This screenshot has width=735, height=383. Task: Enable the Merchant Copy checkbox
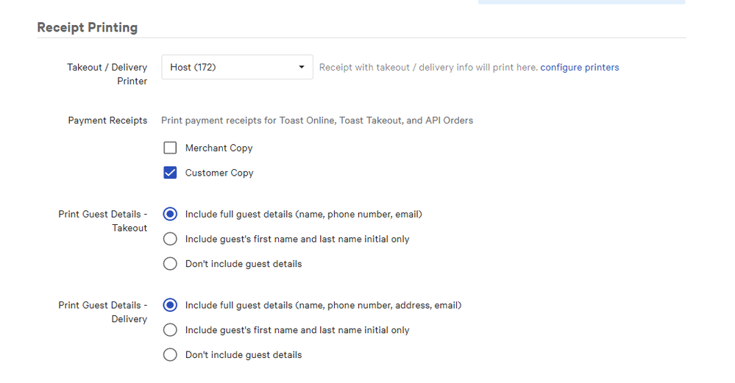(170, 148)
